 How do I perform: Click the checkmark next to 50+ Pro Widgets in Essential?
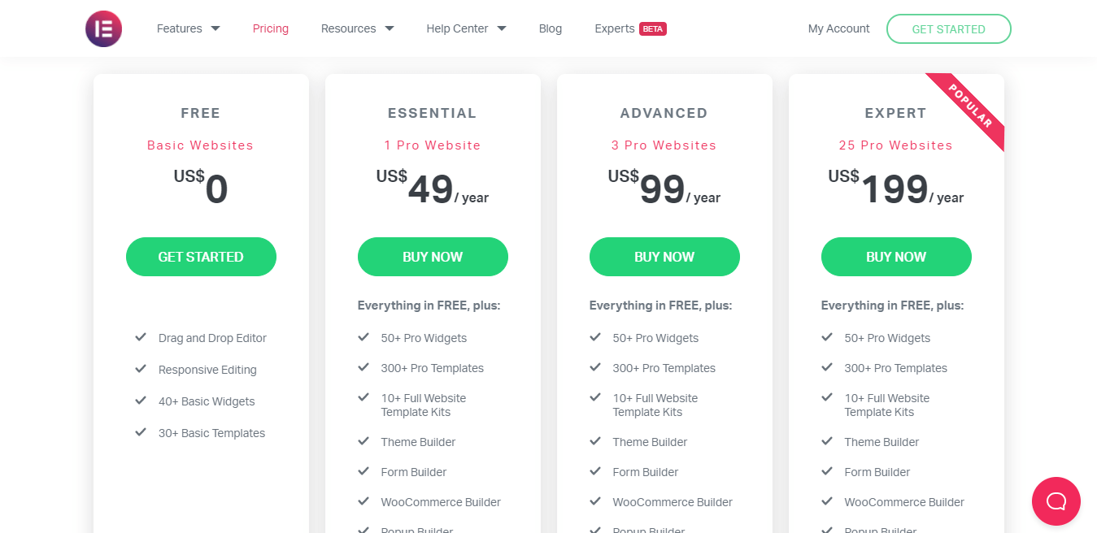point(363,336)
